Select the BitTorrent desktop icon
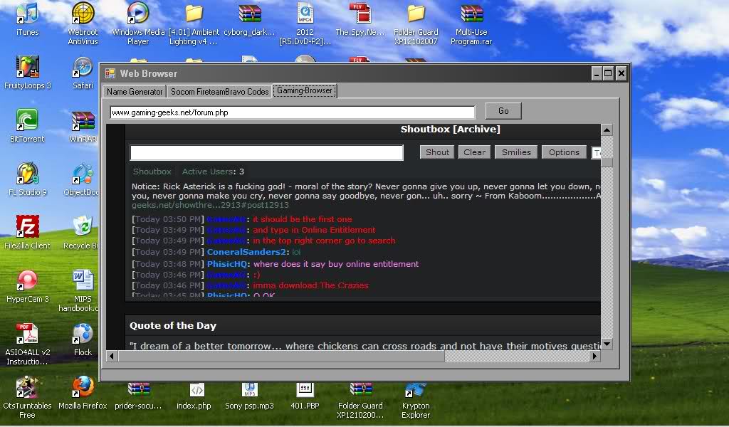 point(28,125)
